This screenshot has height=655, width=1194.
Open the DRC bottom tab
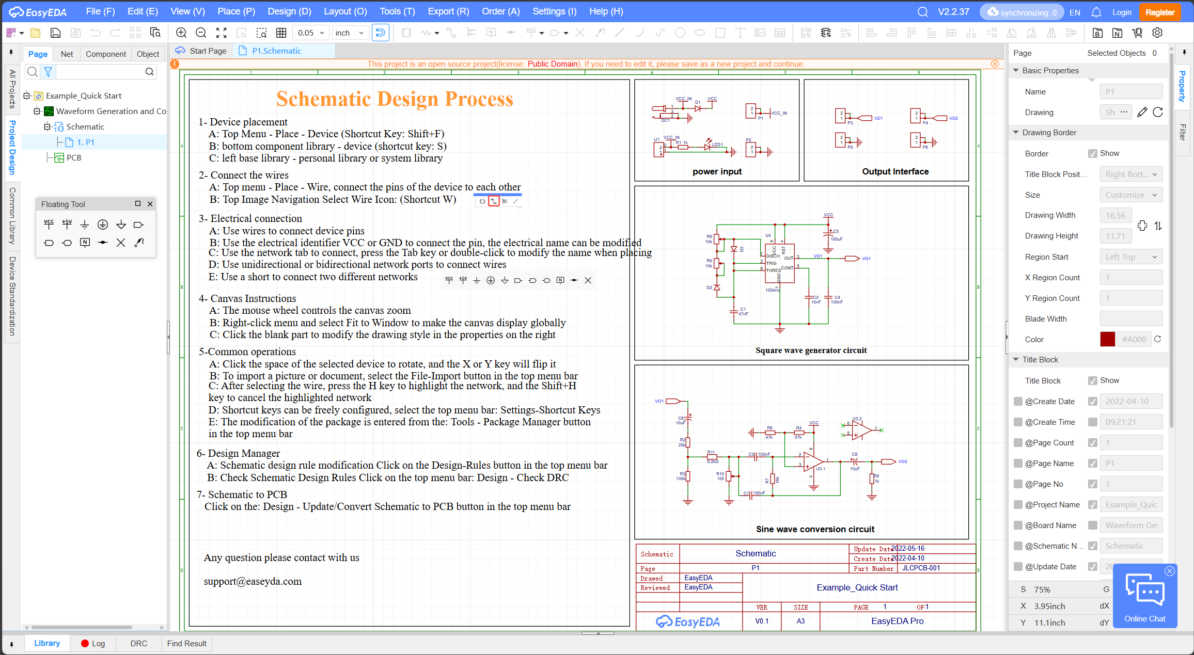pos(138,643)
